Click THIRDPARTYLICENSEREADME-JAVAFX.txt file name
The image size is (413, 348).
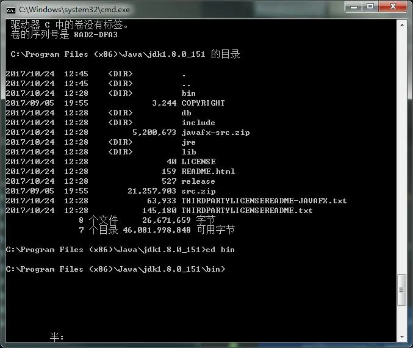pos(264,201)
